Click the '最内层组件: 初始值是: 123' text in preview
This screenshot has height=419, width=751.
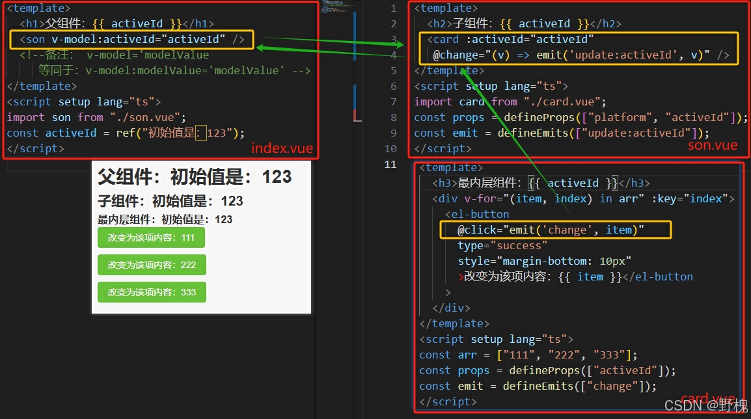[165, 219]
